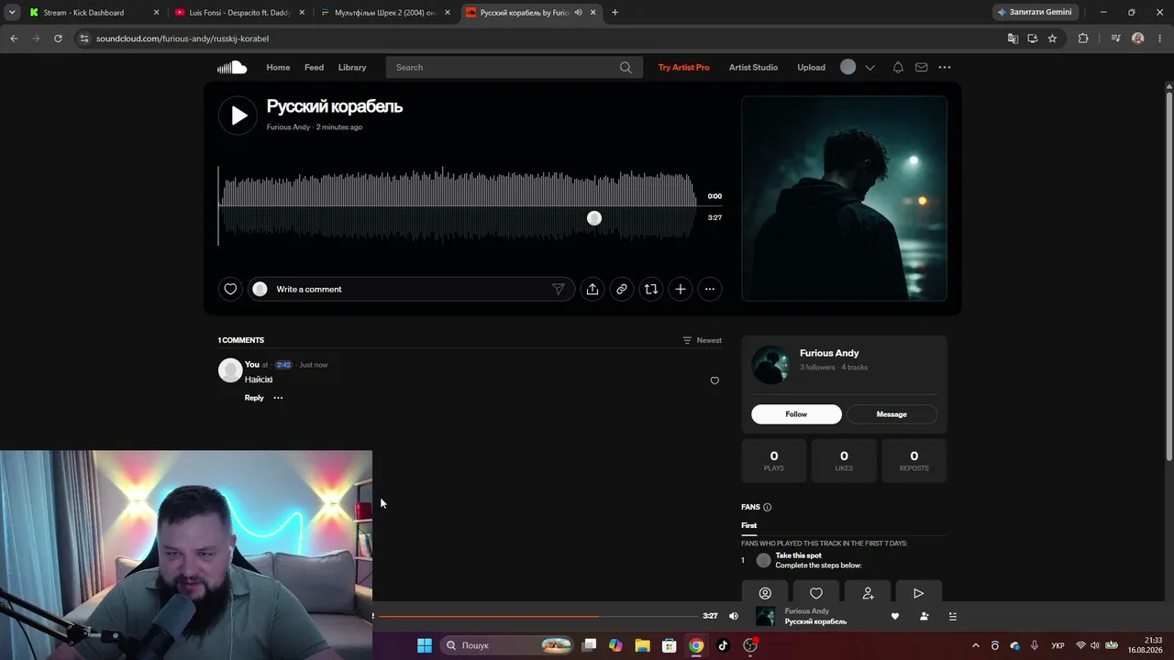Open Try Artist Pro link

click(x=683, y=67)
